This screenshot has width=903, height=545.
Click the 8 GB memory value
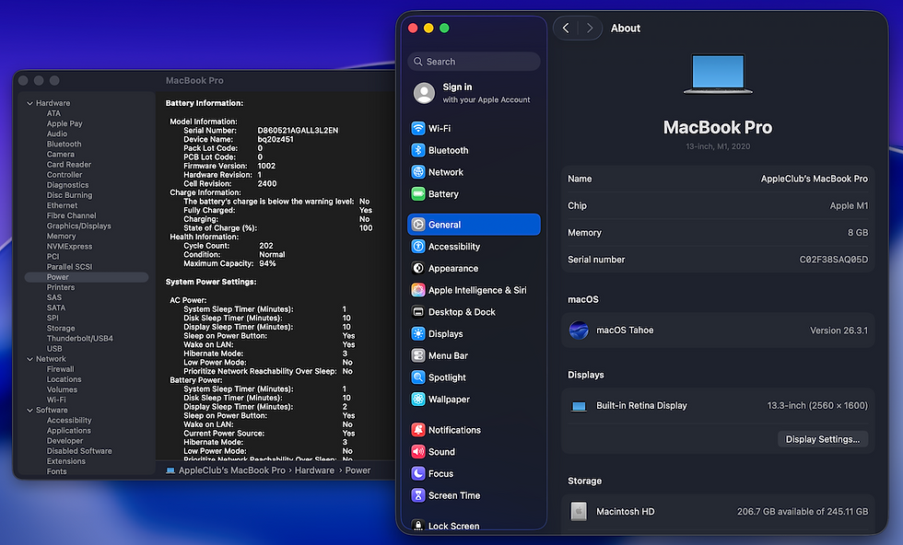(858, 233)
